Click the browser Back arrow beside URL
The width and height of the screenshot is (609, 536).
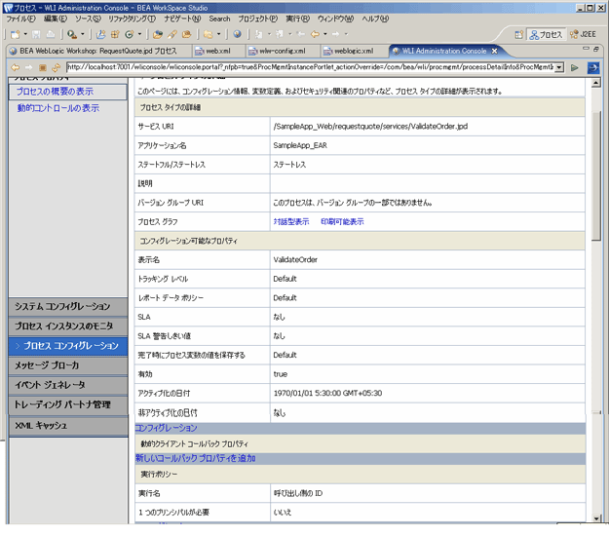click(x=16, y=67)
